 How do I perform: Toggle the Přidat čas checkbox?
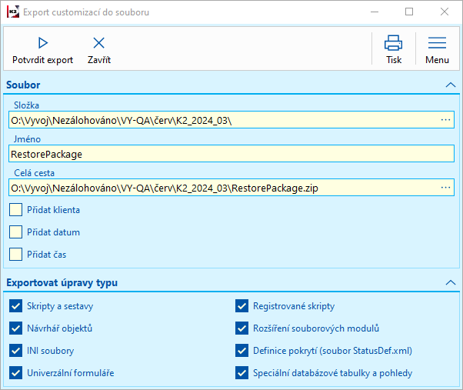point(16,254)
